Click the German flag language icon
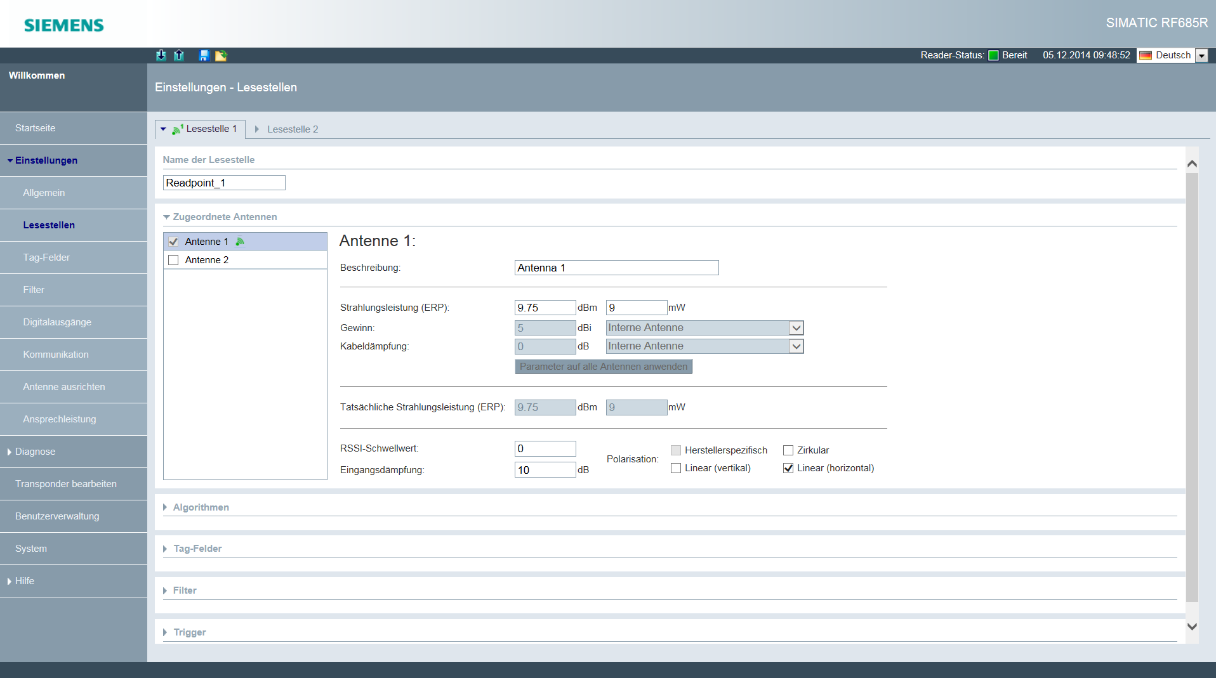The image size is (1216, 678). [x=1146, y=55]
